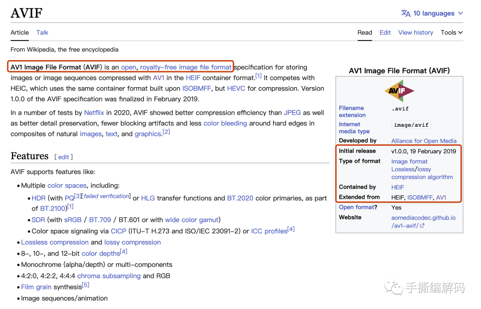Open the Lossless compression link
Viewport: 481px width, 309px height.
click(x=55, y=242)
